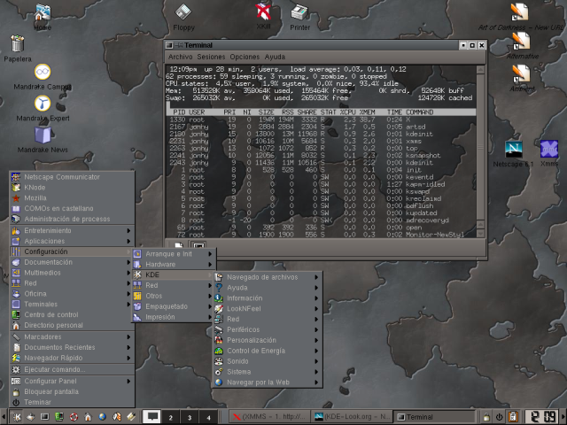The height and width of the screenshot is (425, 567).
Task: Select Hardware in Configuración submenu
Action: [174, 265]
